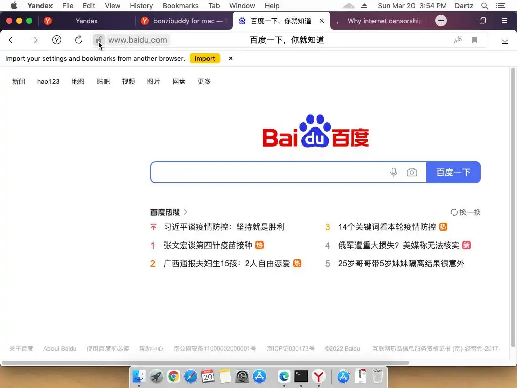The image size is (517, 388).
Task: Open the hao123 link
Action: [x=48, y=81]
